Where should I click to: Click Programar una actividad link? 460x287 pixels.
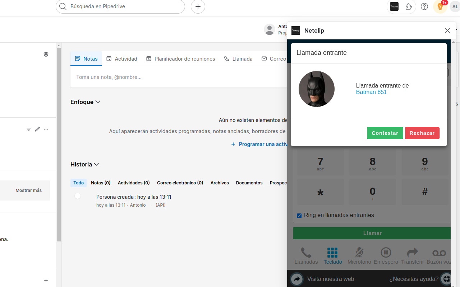pyautogui.click(x=259, y=144)
